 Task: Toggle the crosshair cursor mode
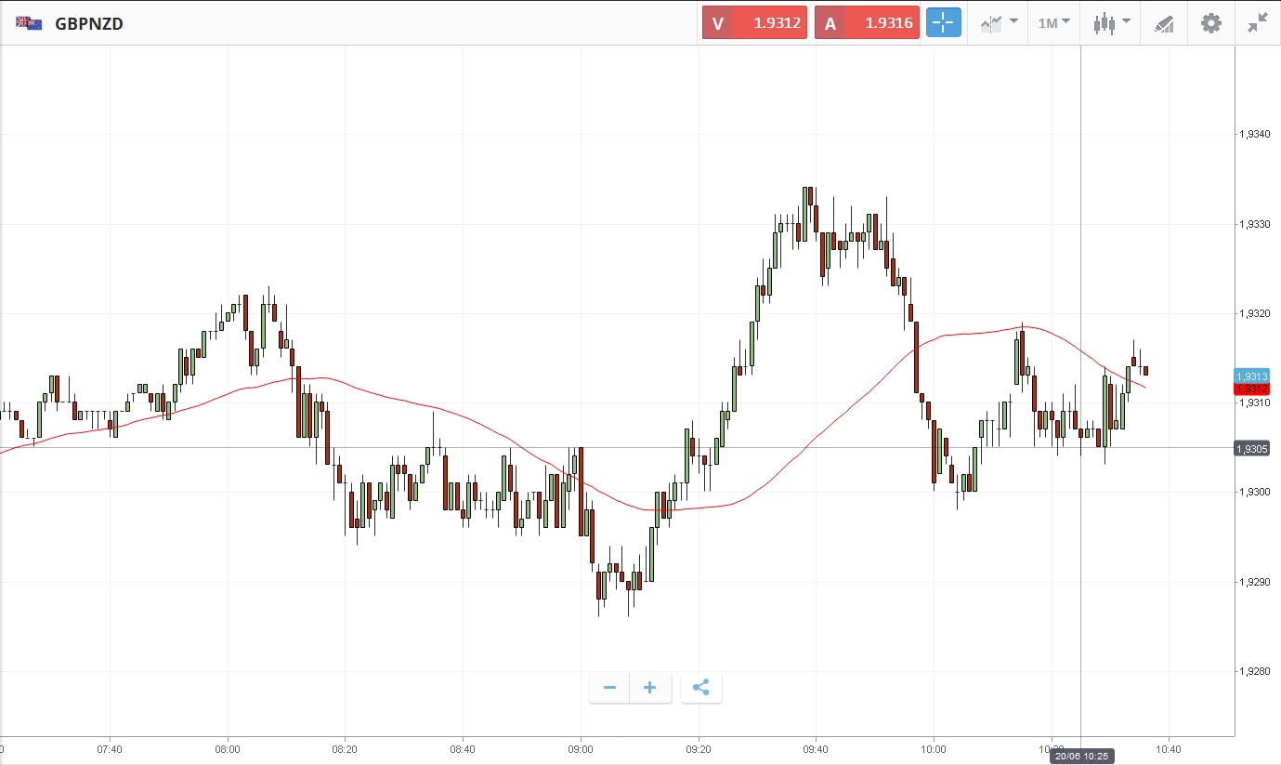(x=943, y=23)
